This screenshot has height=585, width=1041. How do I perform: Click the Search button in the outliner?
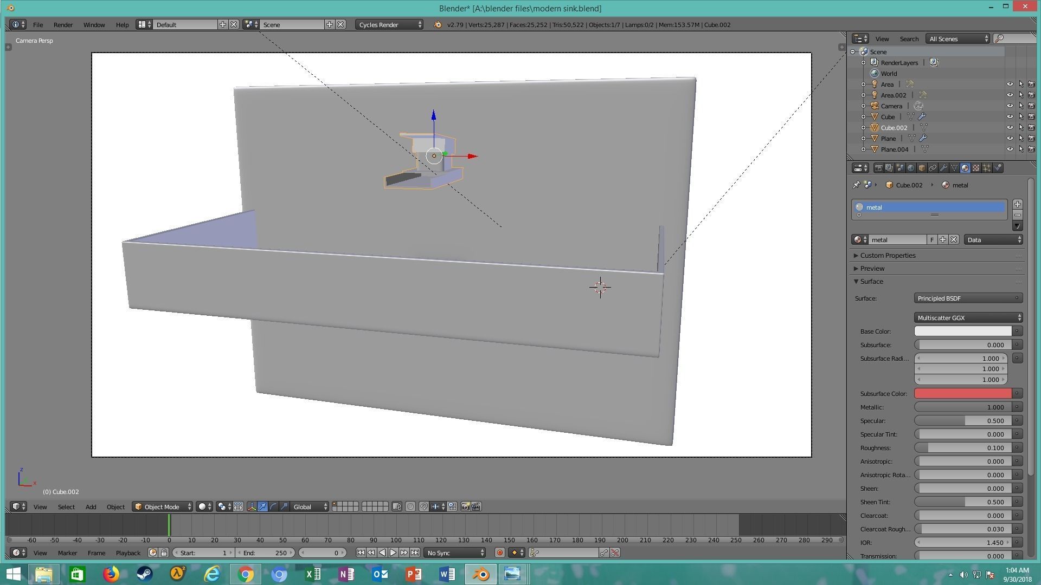[x=909, y=39]
